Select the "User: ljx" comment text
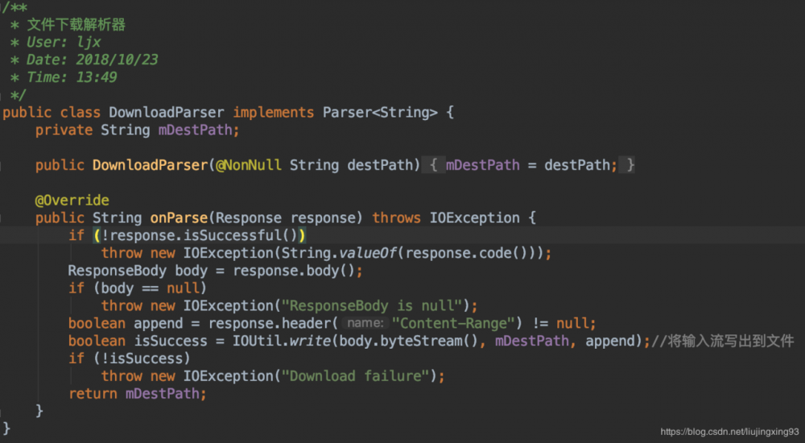 (x=64, y=42)
